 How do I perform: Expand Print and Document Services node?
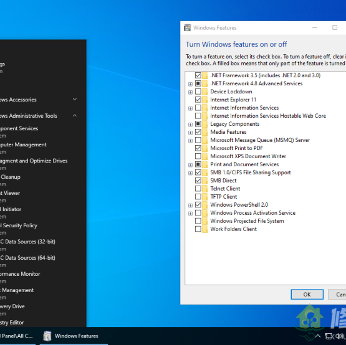(x=190, y=165)
